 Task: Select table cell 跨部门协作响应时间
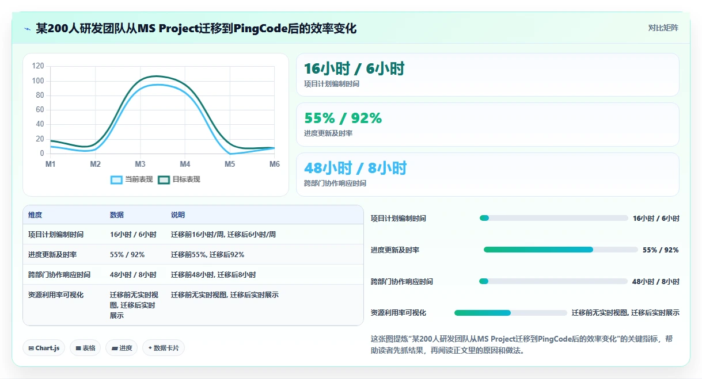coord(59,275)
